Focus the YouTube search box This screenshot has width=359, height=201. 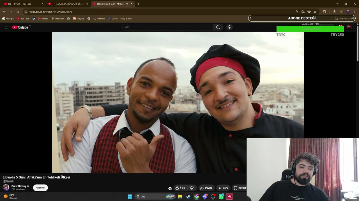pyautogui.click(x=167, y=27)
